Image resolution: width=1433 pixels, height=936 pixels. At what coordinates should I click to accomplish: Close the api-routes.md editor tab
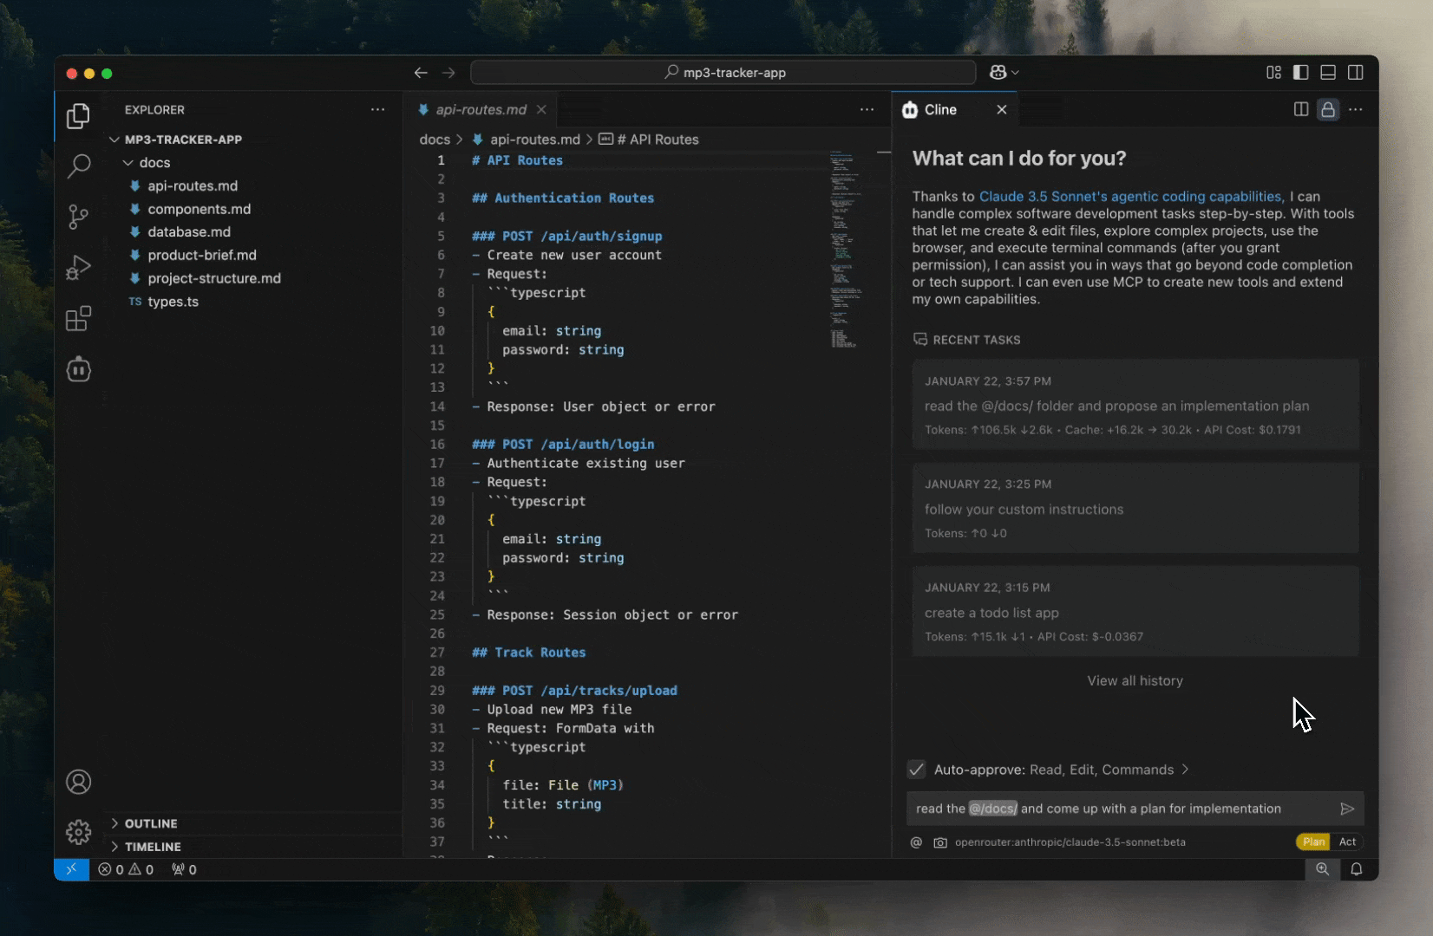click(x=541, y=109)
